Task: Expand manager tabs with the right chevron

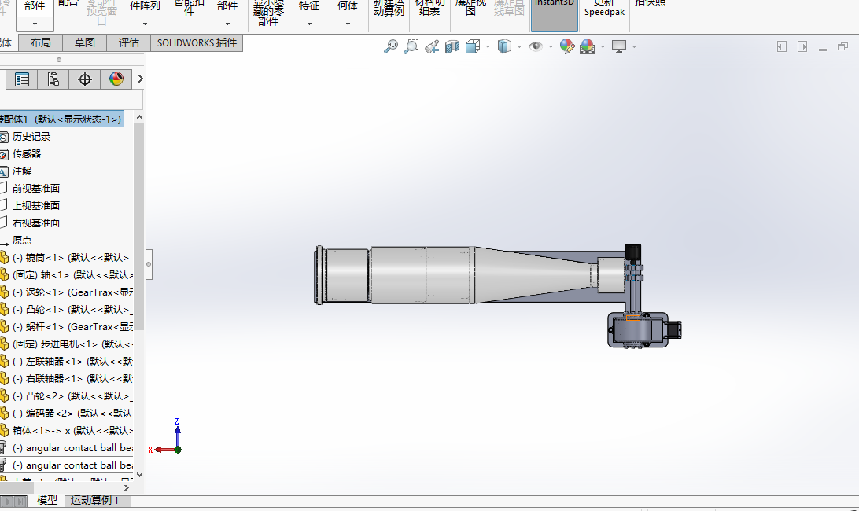Action: [140, 79]
